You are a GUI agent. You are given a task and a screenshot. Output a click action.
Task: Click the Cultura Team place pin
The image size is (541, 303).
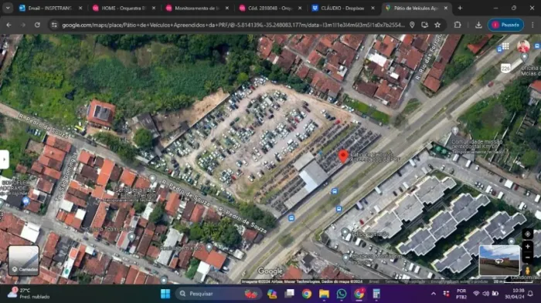(131, 237)
